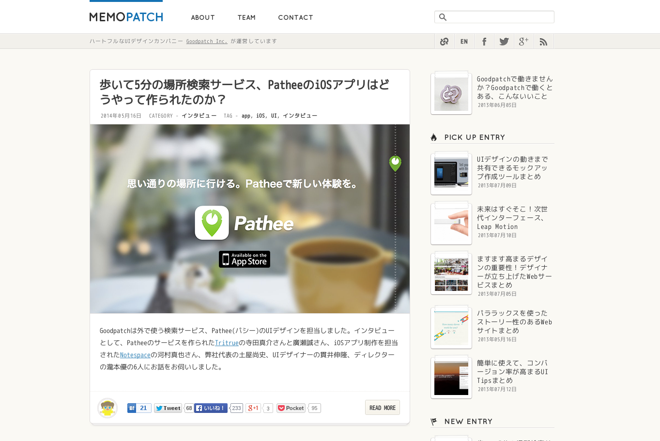Image resolution: width=660 pixels, height=441 pixels.
Task: Open the パララックス article thumbnail
Action: 451,328
